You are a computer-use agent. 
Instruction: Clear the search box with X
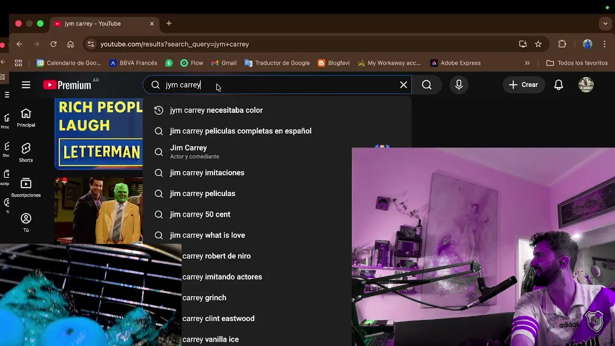point(404,85)
